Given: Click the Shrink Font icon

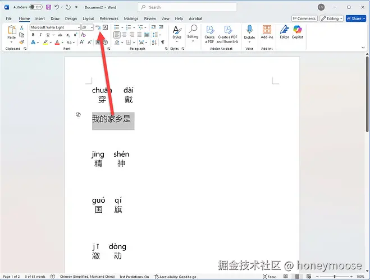Looking at the screenshot, I should pos(89,43).
